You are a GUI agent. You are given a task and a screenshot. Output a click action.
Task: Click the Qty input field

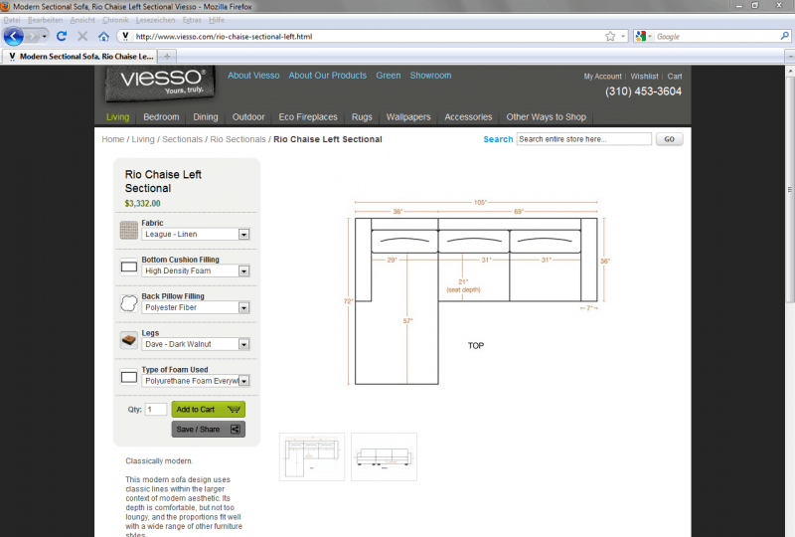click(156, 409)
